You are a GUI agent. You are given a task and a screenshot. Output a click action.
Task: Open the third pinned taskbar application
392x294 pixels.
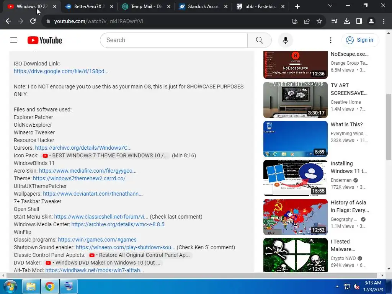coord(69,286)
